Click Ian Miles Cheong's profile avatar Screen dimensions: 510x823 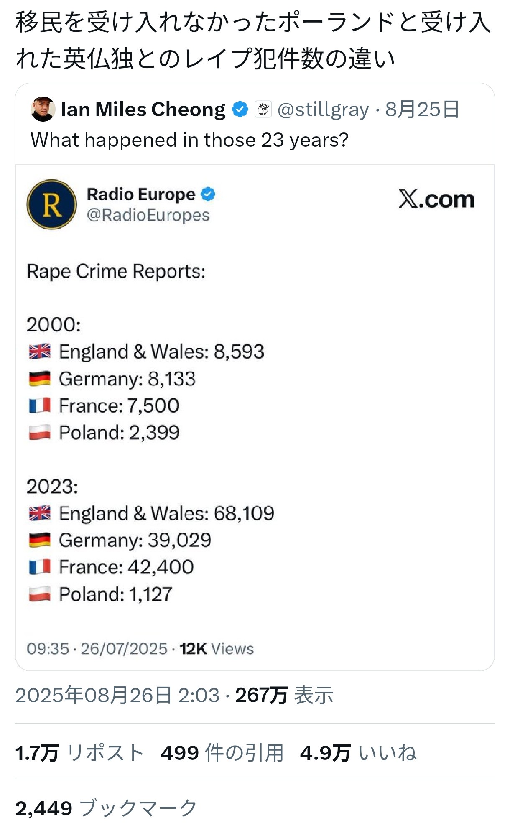point(43,109)
